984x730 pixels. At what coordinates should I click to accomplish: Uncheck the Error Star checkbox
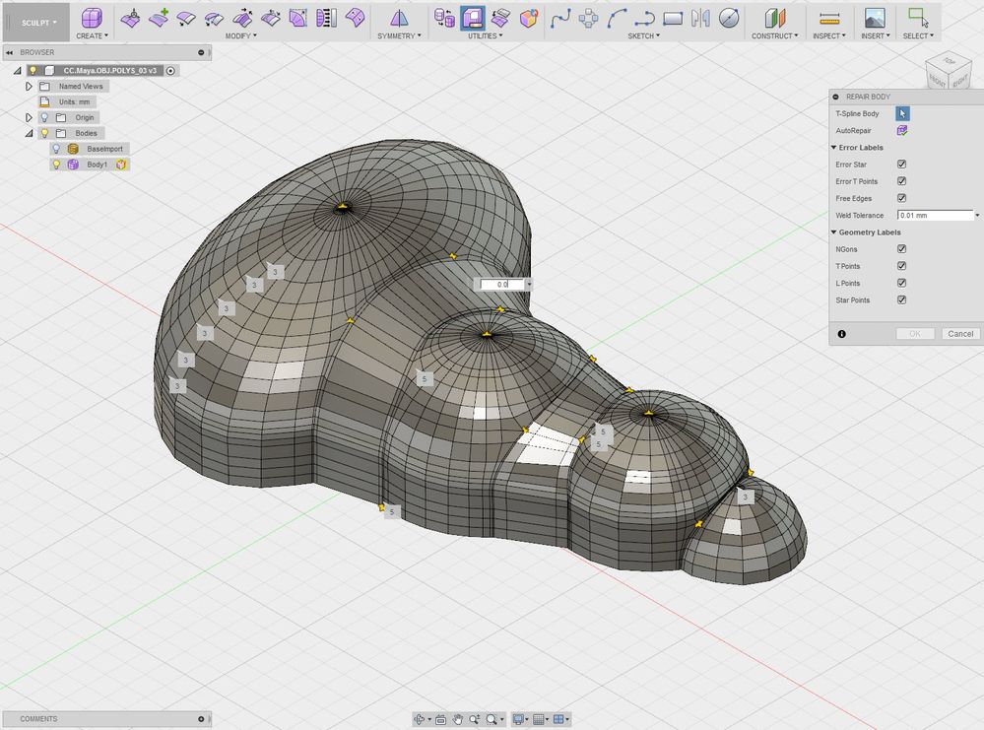tap(902, 165)
